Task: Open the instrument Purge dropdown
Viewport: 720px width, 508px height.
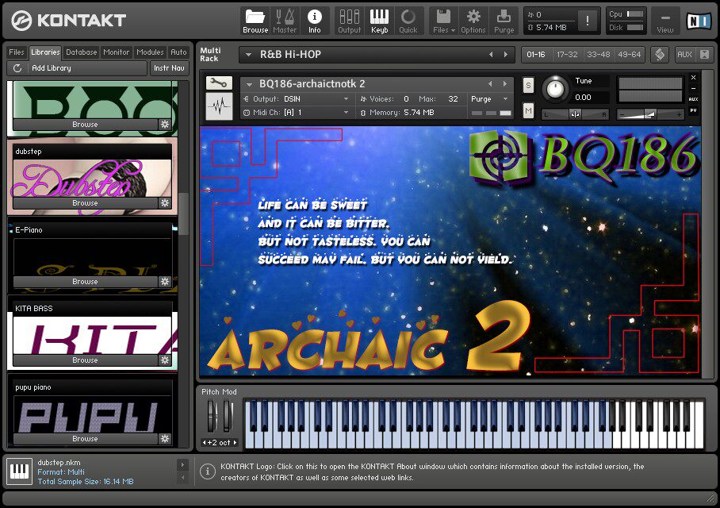Action: (489, 99)
